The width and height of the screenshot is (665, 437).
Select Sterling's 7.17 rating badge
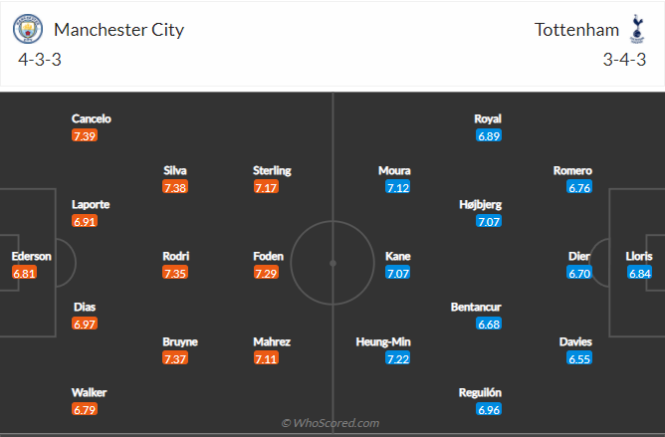(266, 187)
